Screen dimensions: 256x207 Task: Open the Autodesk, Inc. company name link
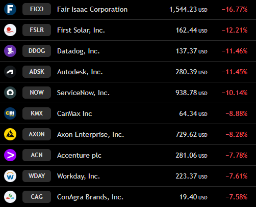coord(80,72)
